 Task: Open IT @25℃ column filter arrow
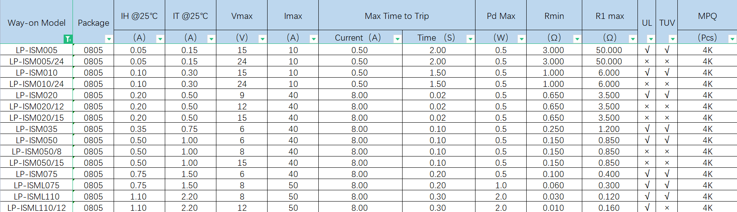pos(211,39)
